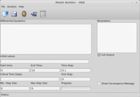Click the Start time field
Viewport: 140px width, 97px height.
(15, 70)
